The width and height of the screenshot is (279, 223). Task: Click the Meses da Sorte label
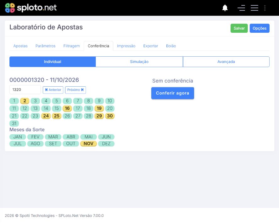click(27, 130)
